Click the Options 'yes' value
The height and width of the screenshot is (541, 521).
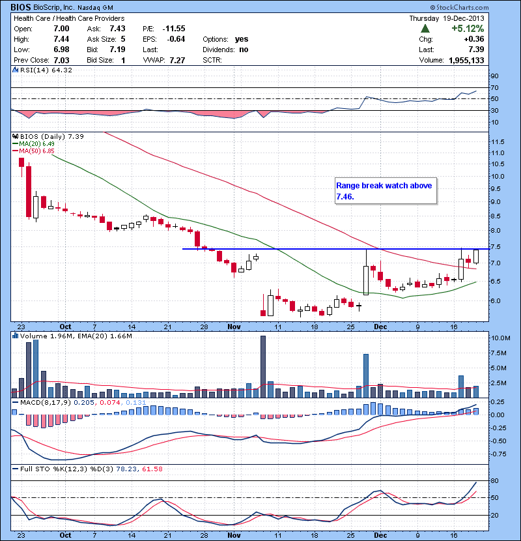[242, 39]
